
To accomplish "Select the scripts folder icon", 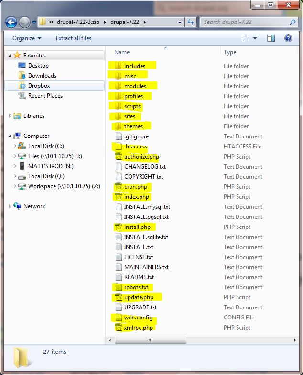I will point(118,106).
